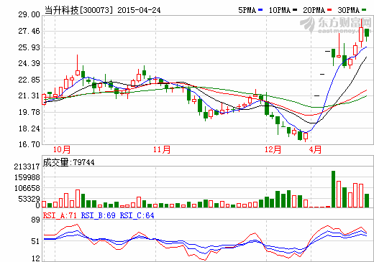Click the 22.85 price axis value
The height and width of the screenshot is (262, 374).
(x=29, y=80)
